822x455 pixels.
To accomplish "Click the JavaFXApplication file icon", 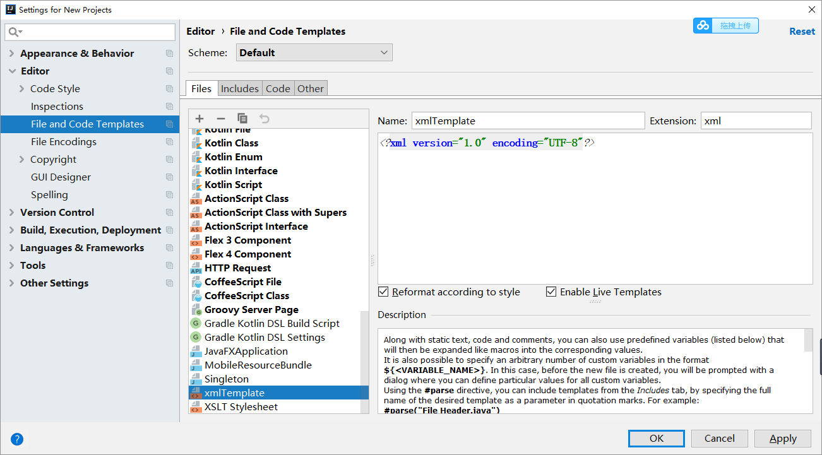I will 196,352.
